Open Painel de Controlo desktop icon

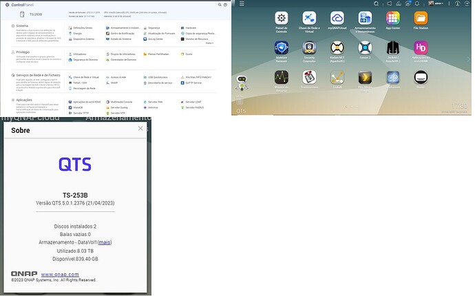281,18
